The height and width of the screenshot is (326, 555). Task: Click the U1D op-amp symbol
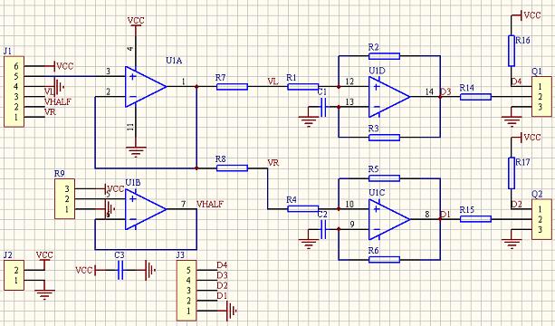pyautogui.click(x=389, y=97)
